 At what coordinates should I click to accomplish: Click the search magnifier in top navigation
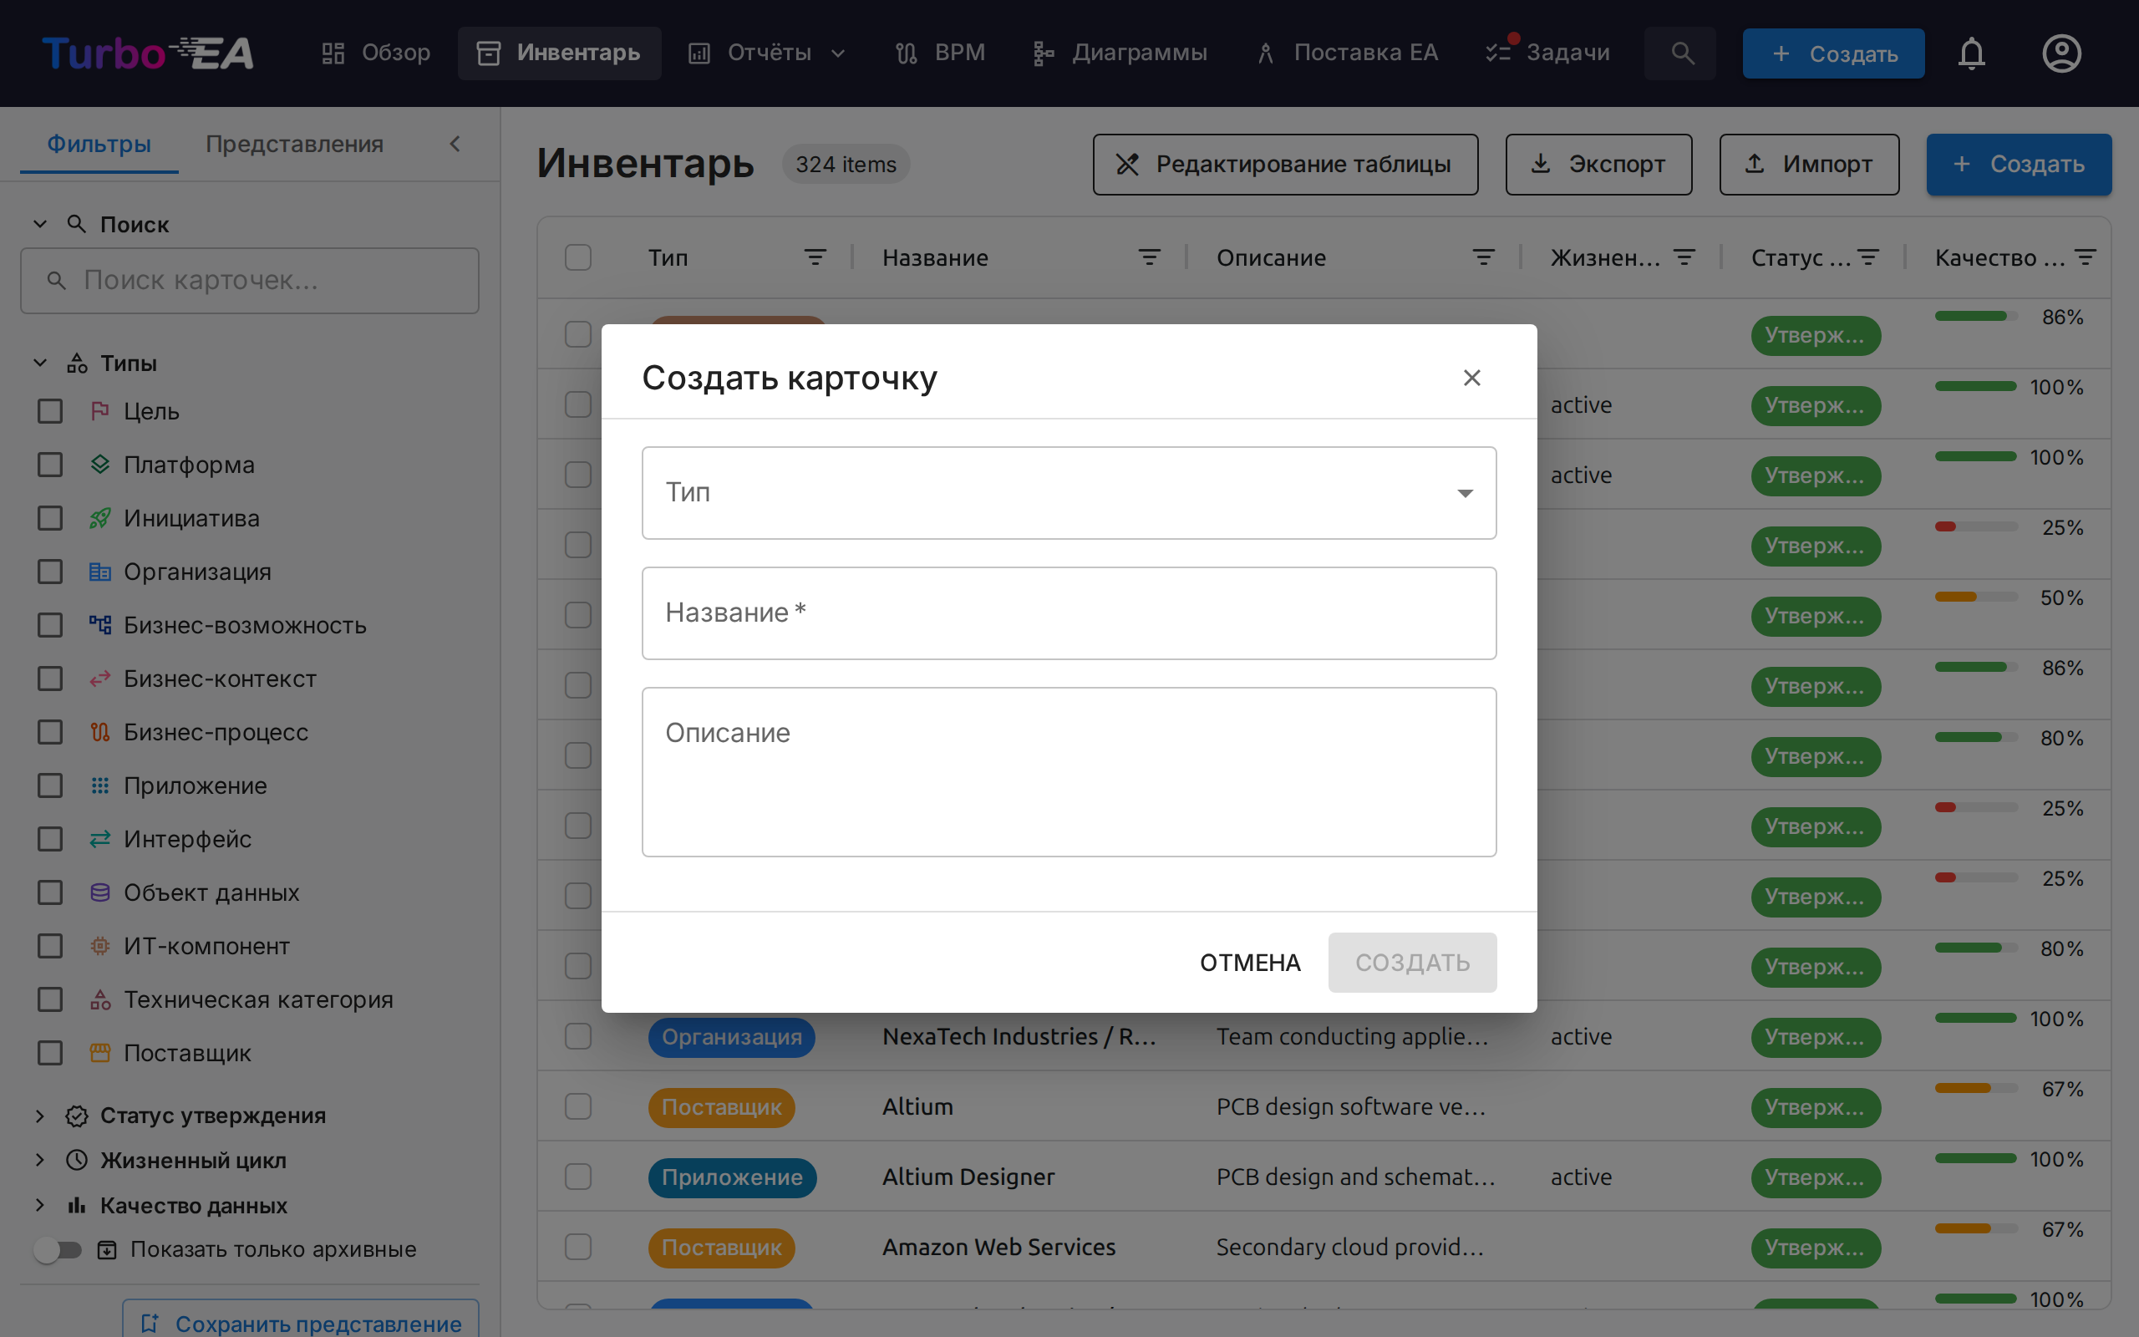point(1681,53)
